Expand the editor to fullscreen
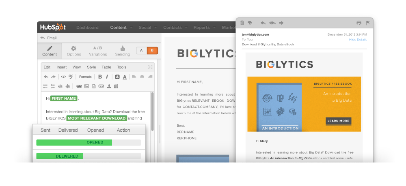 point(150,67)
